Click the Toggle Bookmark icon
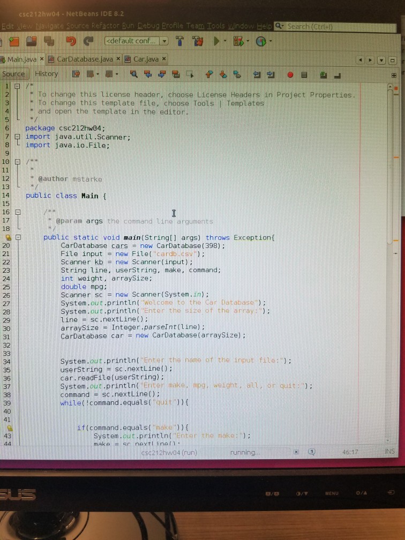This screenshot has height=540, width=405. tap(237, 74)
